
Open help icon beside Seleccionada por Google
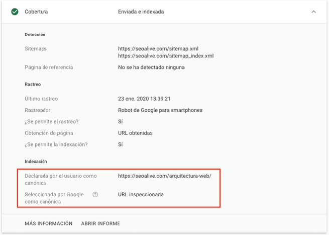point(95,194)
